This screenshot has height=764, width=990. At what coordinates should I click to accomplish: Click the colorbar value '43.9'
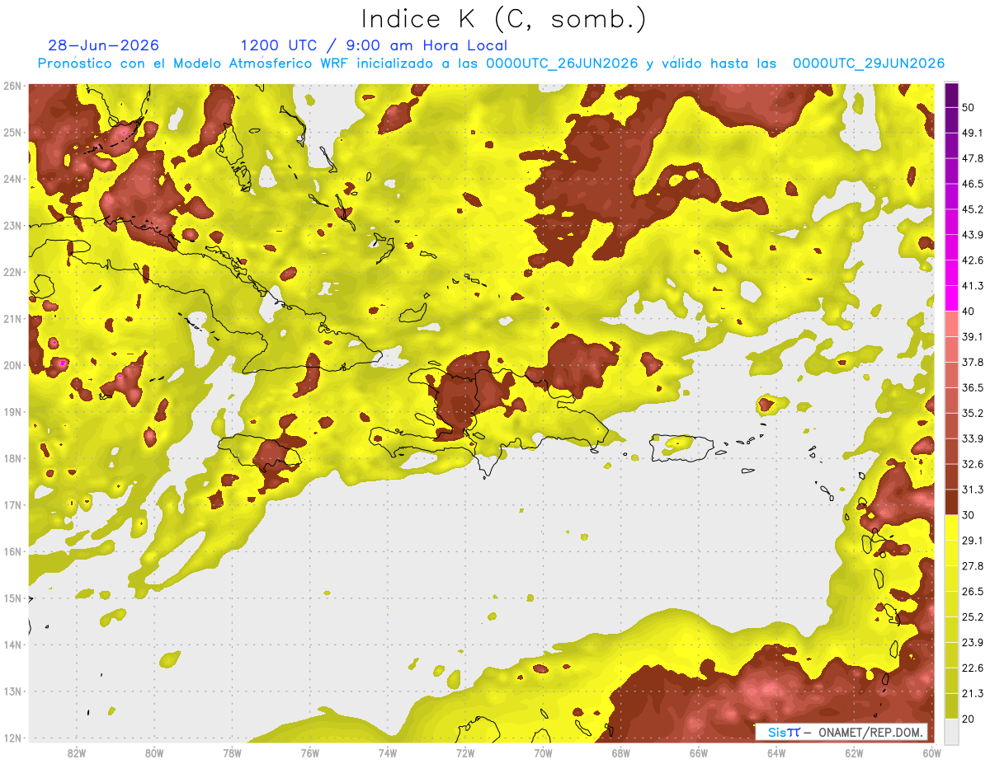(973, 235)
